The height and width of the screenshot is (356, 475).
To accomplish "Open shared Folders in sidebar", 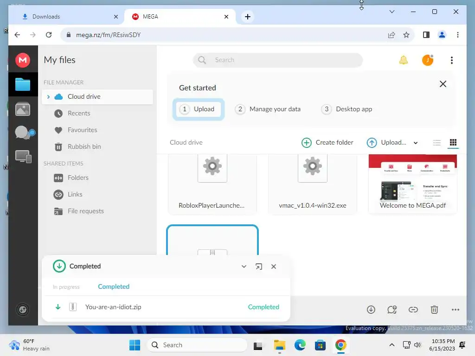I will [x=78, y=178].
